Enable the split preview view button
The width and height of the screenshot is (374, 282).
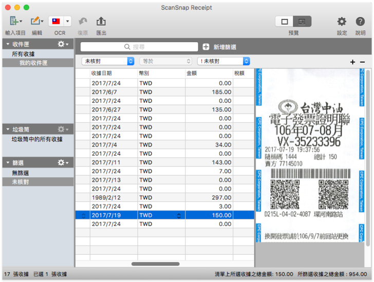coord(302,22)
